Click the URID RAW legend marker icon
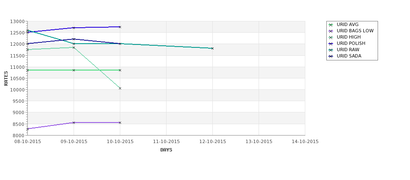Viewport: 410px width, 180px height. [x=331, y=50]
